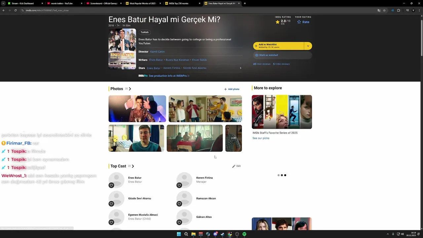Open Discord from the taskbar
The image size is (423, 238).
215,234
